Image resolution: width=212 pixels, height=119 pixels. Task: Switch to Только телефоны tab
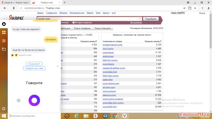pyautogui.click(x=82, y=28)
